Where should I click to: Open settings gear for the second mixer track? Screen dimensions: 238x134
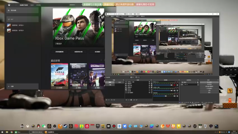click(177, 91)
